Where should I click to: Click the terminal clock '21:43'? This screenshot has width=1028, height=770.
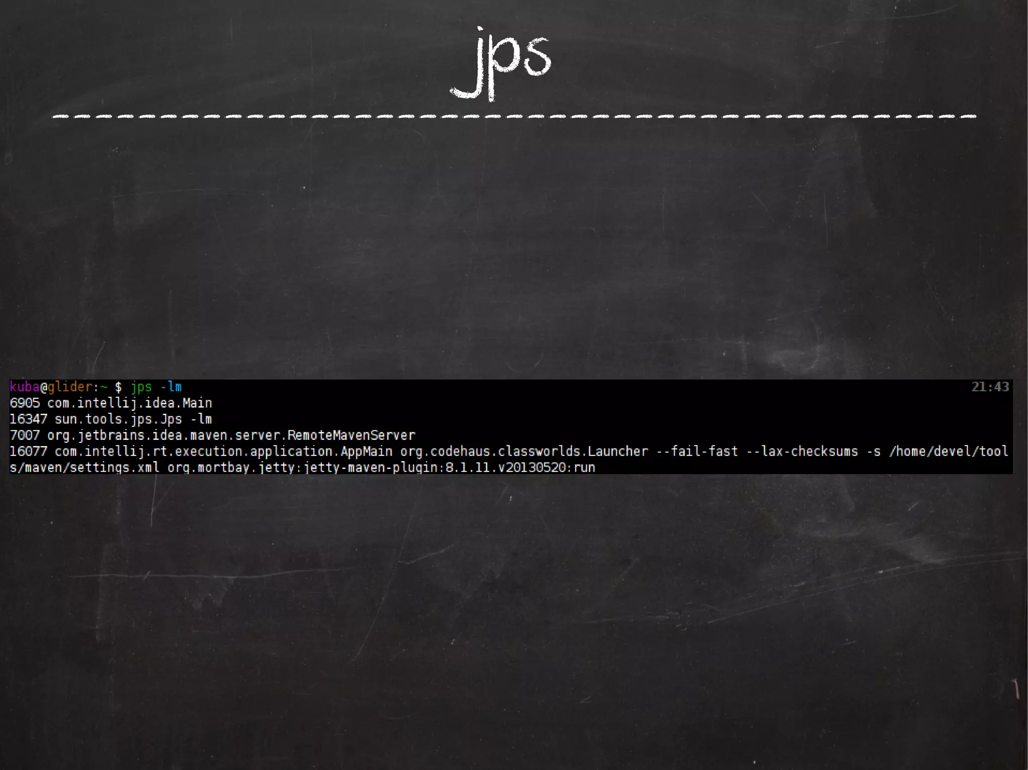coord(990,387)
